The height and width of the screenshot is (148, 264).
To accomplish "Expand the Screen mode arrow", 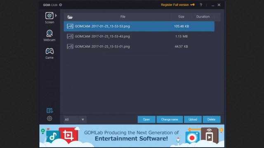I will tap(56, 16).
